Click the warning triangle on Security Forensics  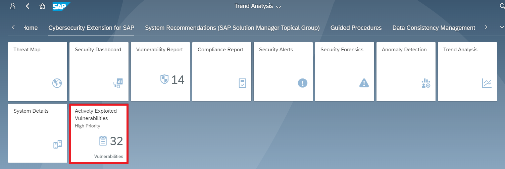364,83
